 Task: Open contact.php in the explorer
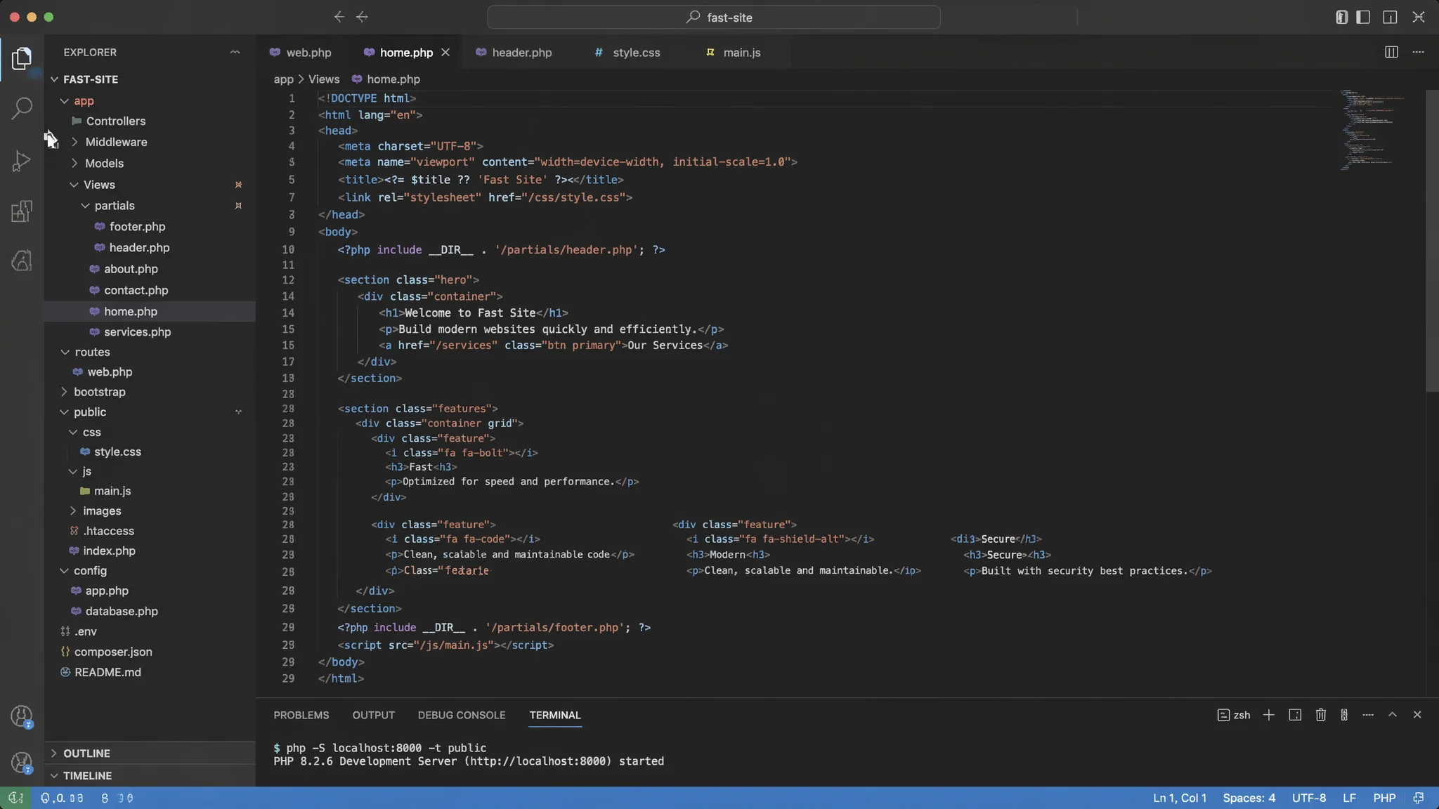[136, 290]
